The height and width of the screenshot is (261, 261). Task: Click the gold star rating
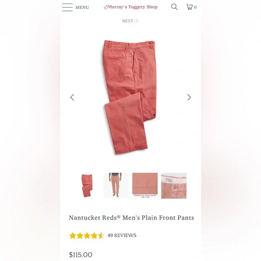87,236
